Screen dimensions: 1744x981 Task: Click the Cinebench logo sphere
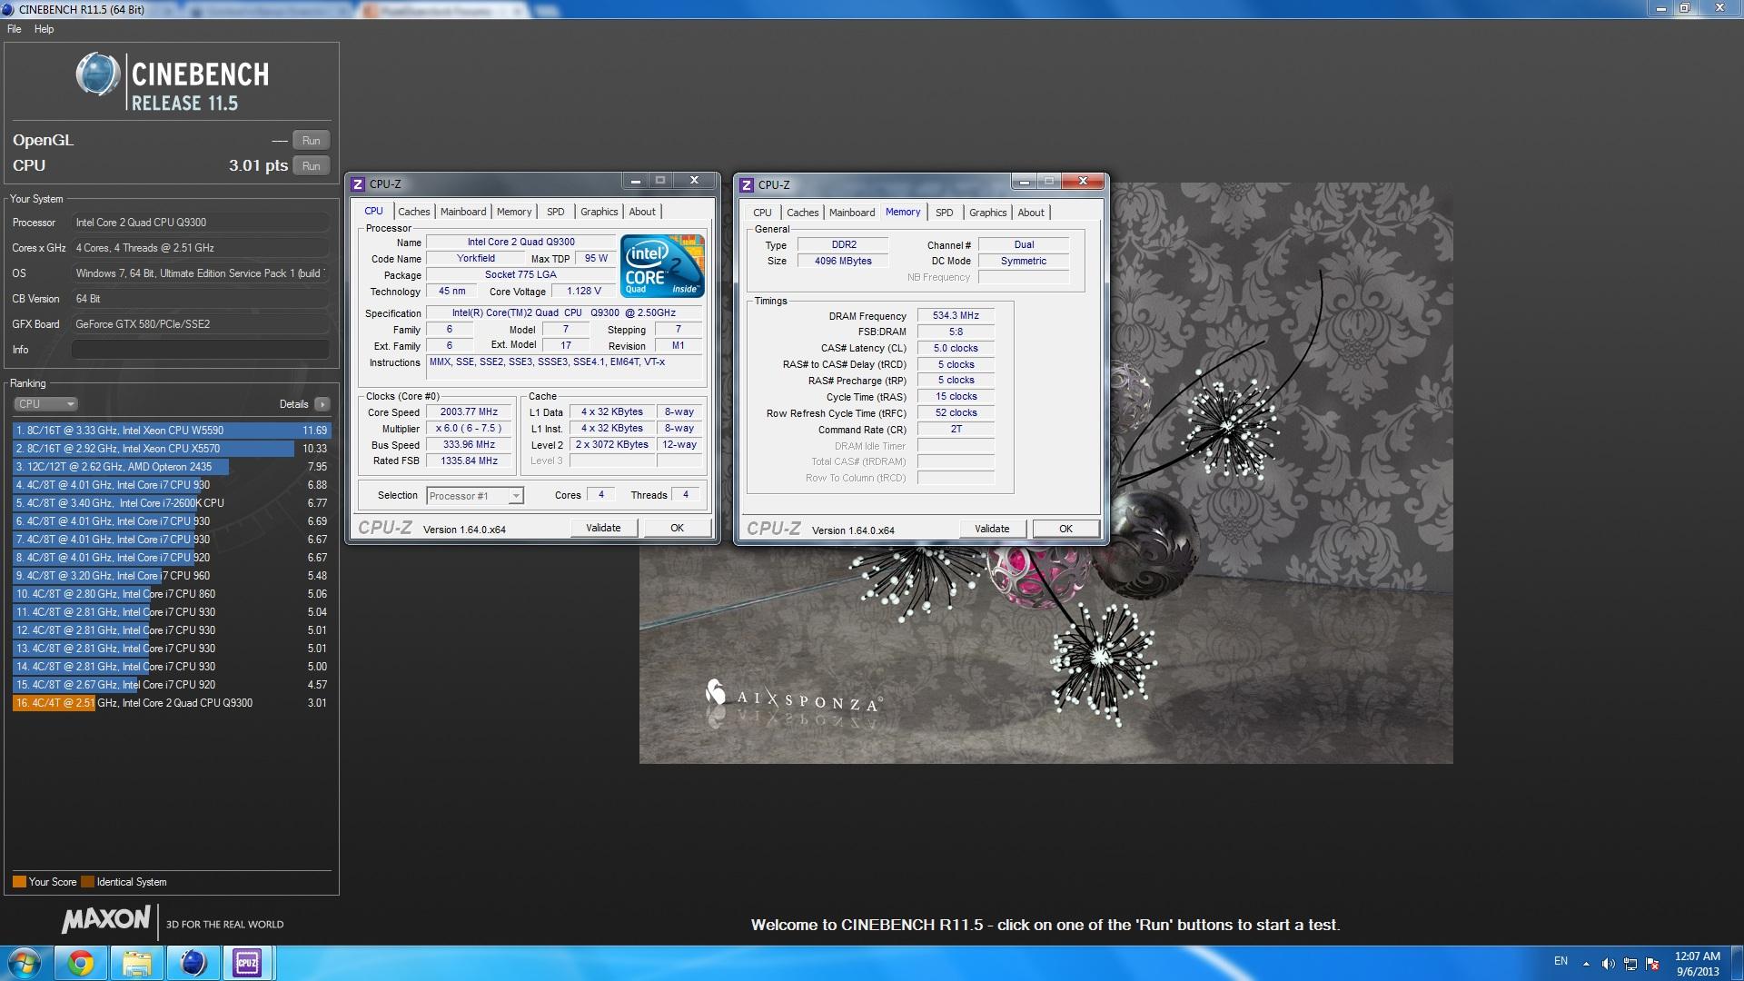pos(98,74)
